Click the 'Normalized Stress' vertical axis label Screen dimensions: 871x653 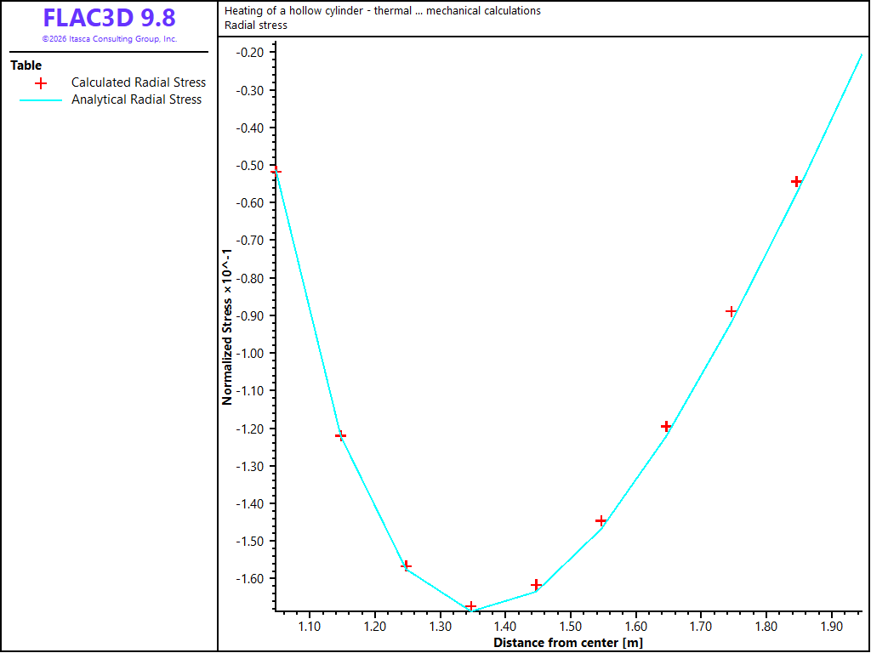[226, 326]
